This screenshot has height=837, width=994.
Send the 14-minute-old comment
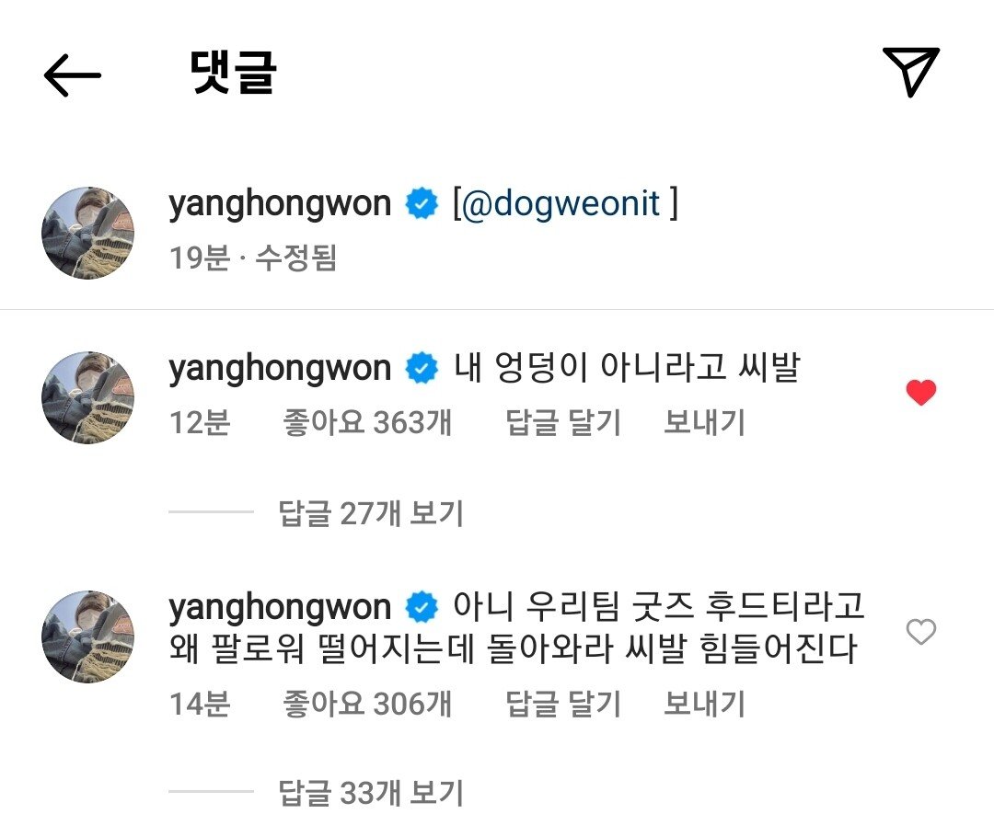coord(704,704)
